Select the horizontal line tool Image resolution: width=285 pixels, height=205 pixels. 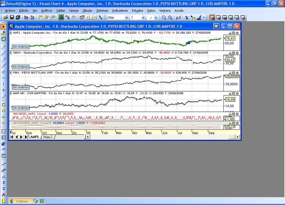(x=3, y=78)
